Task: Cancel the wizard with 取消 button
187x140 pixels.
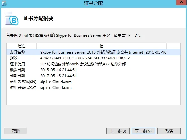Action: click(169, 131)
